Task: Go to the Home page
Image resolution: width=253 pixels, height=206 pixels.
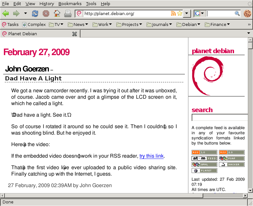Action: [x=57, y=13]
